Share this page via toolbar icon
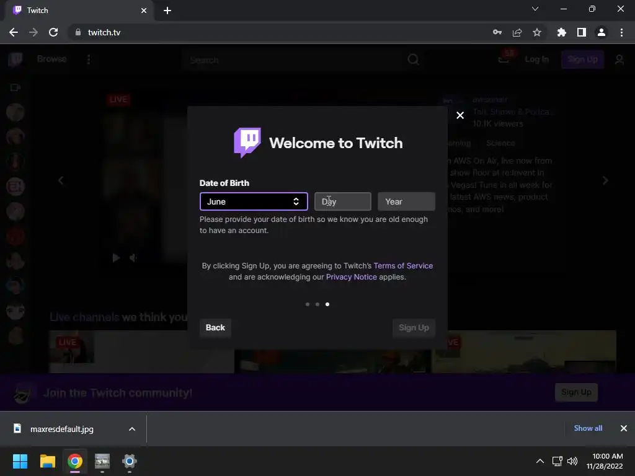This screenshot has height=476, width=635. coord(517,32)
